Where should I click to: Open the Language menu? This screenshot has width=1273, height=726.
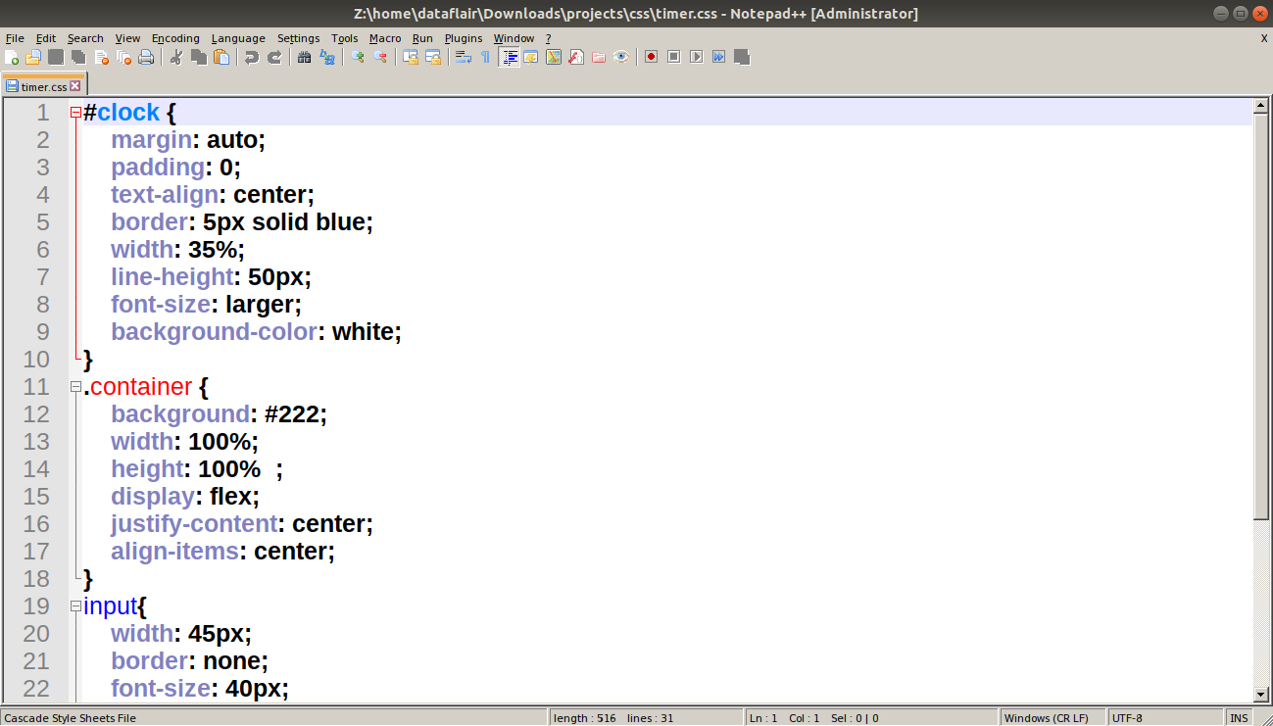(238, 38)
